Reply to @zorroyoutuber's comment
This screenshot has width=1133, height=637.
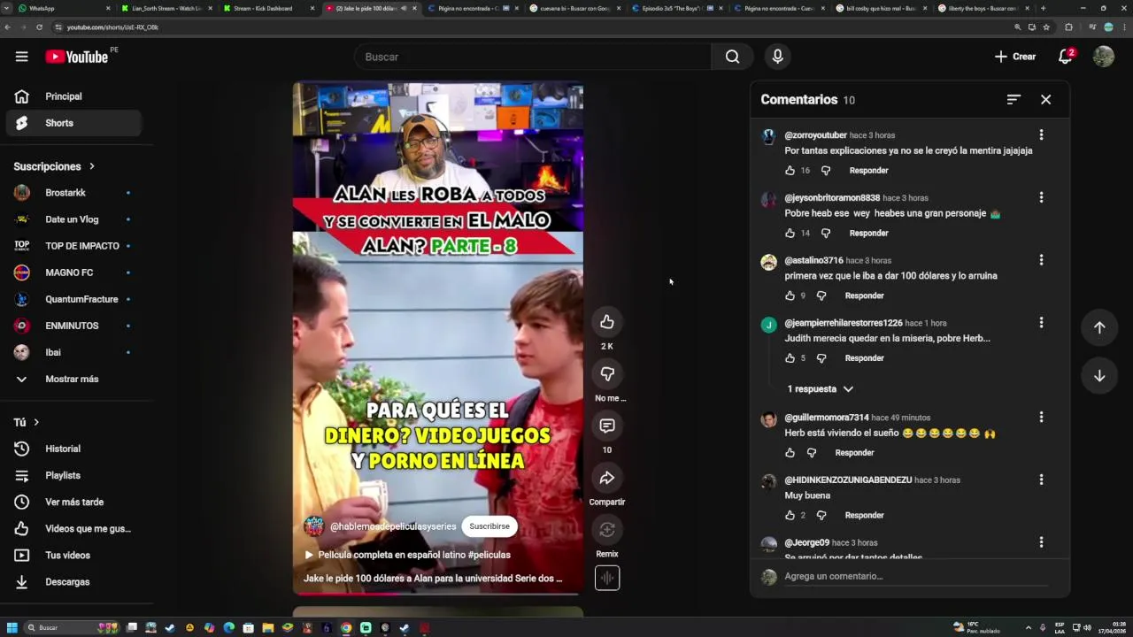(x=868, y=171)
